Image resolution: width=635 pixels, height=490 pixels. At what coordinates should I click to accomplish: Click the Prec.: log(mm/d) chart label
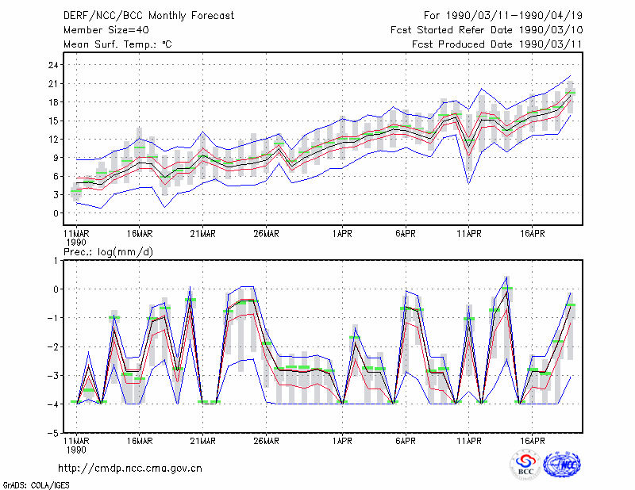108,252
